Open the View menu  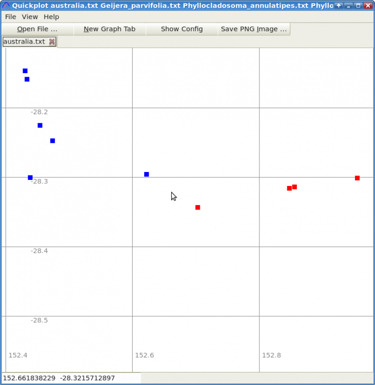[30, 17]
